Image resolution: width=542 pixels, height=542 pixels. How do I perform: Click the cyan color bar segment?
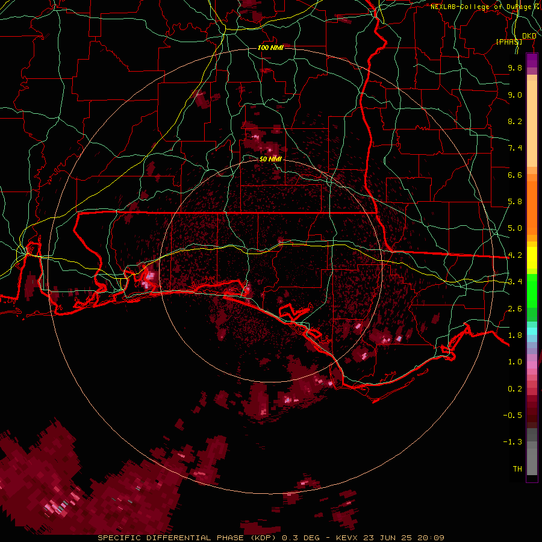(x=532, y=331)
